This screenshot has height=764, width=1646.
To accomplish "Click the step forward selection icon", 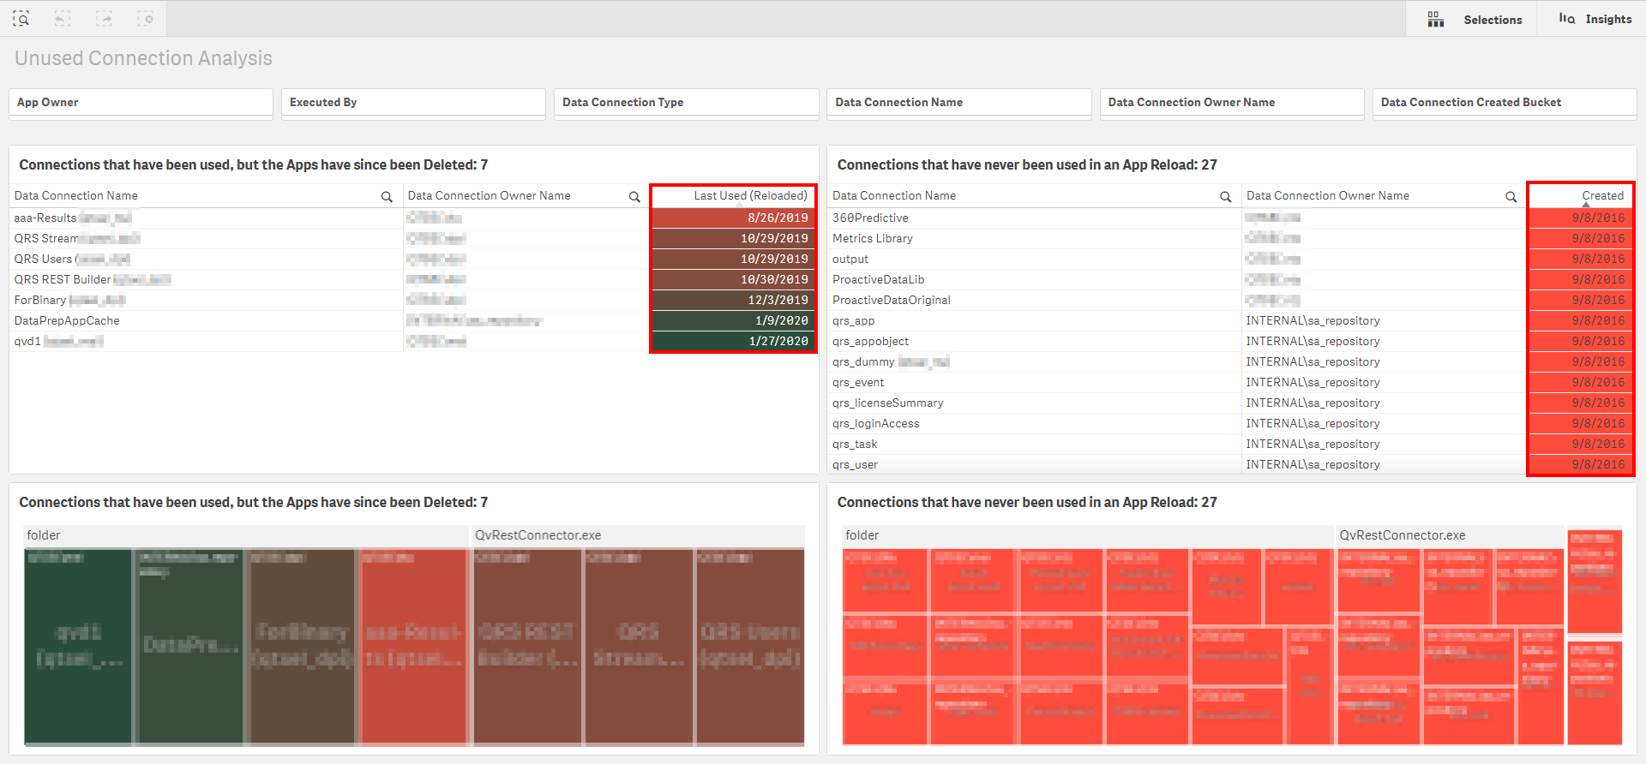I will point(104,18).
